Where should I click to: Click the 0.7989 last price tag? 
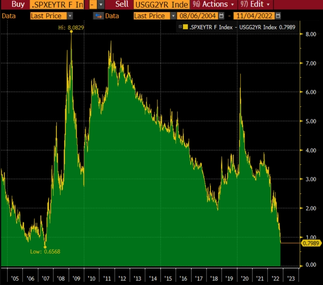pyautogui.click(x=311, y=243)
